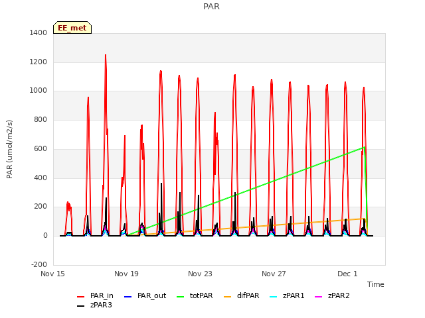Screen dimensions: 425x318
Task: Click the Dec 1 x-axis tick label
Action: pos(347,274)
